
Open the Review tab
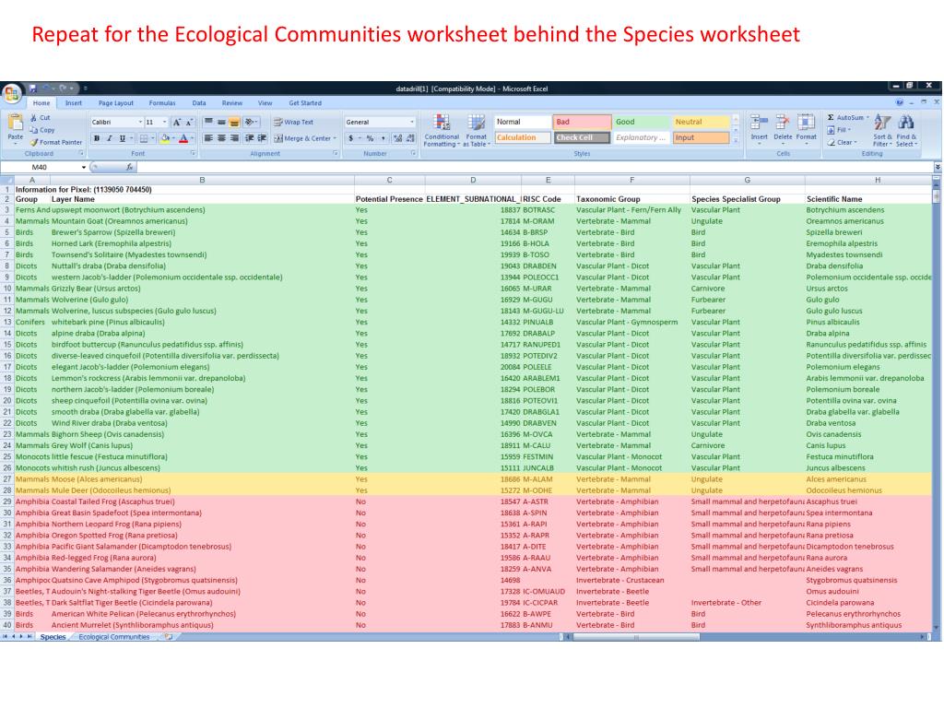click(x=231, y=103)
